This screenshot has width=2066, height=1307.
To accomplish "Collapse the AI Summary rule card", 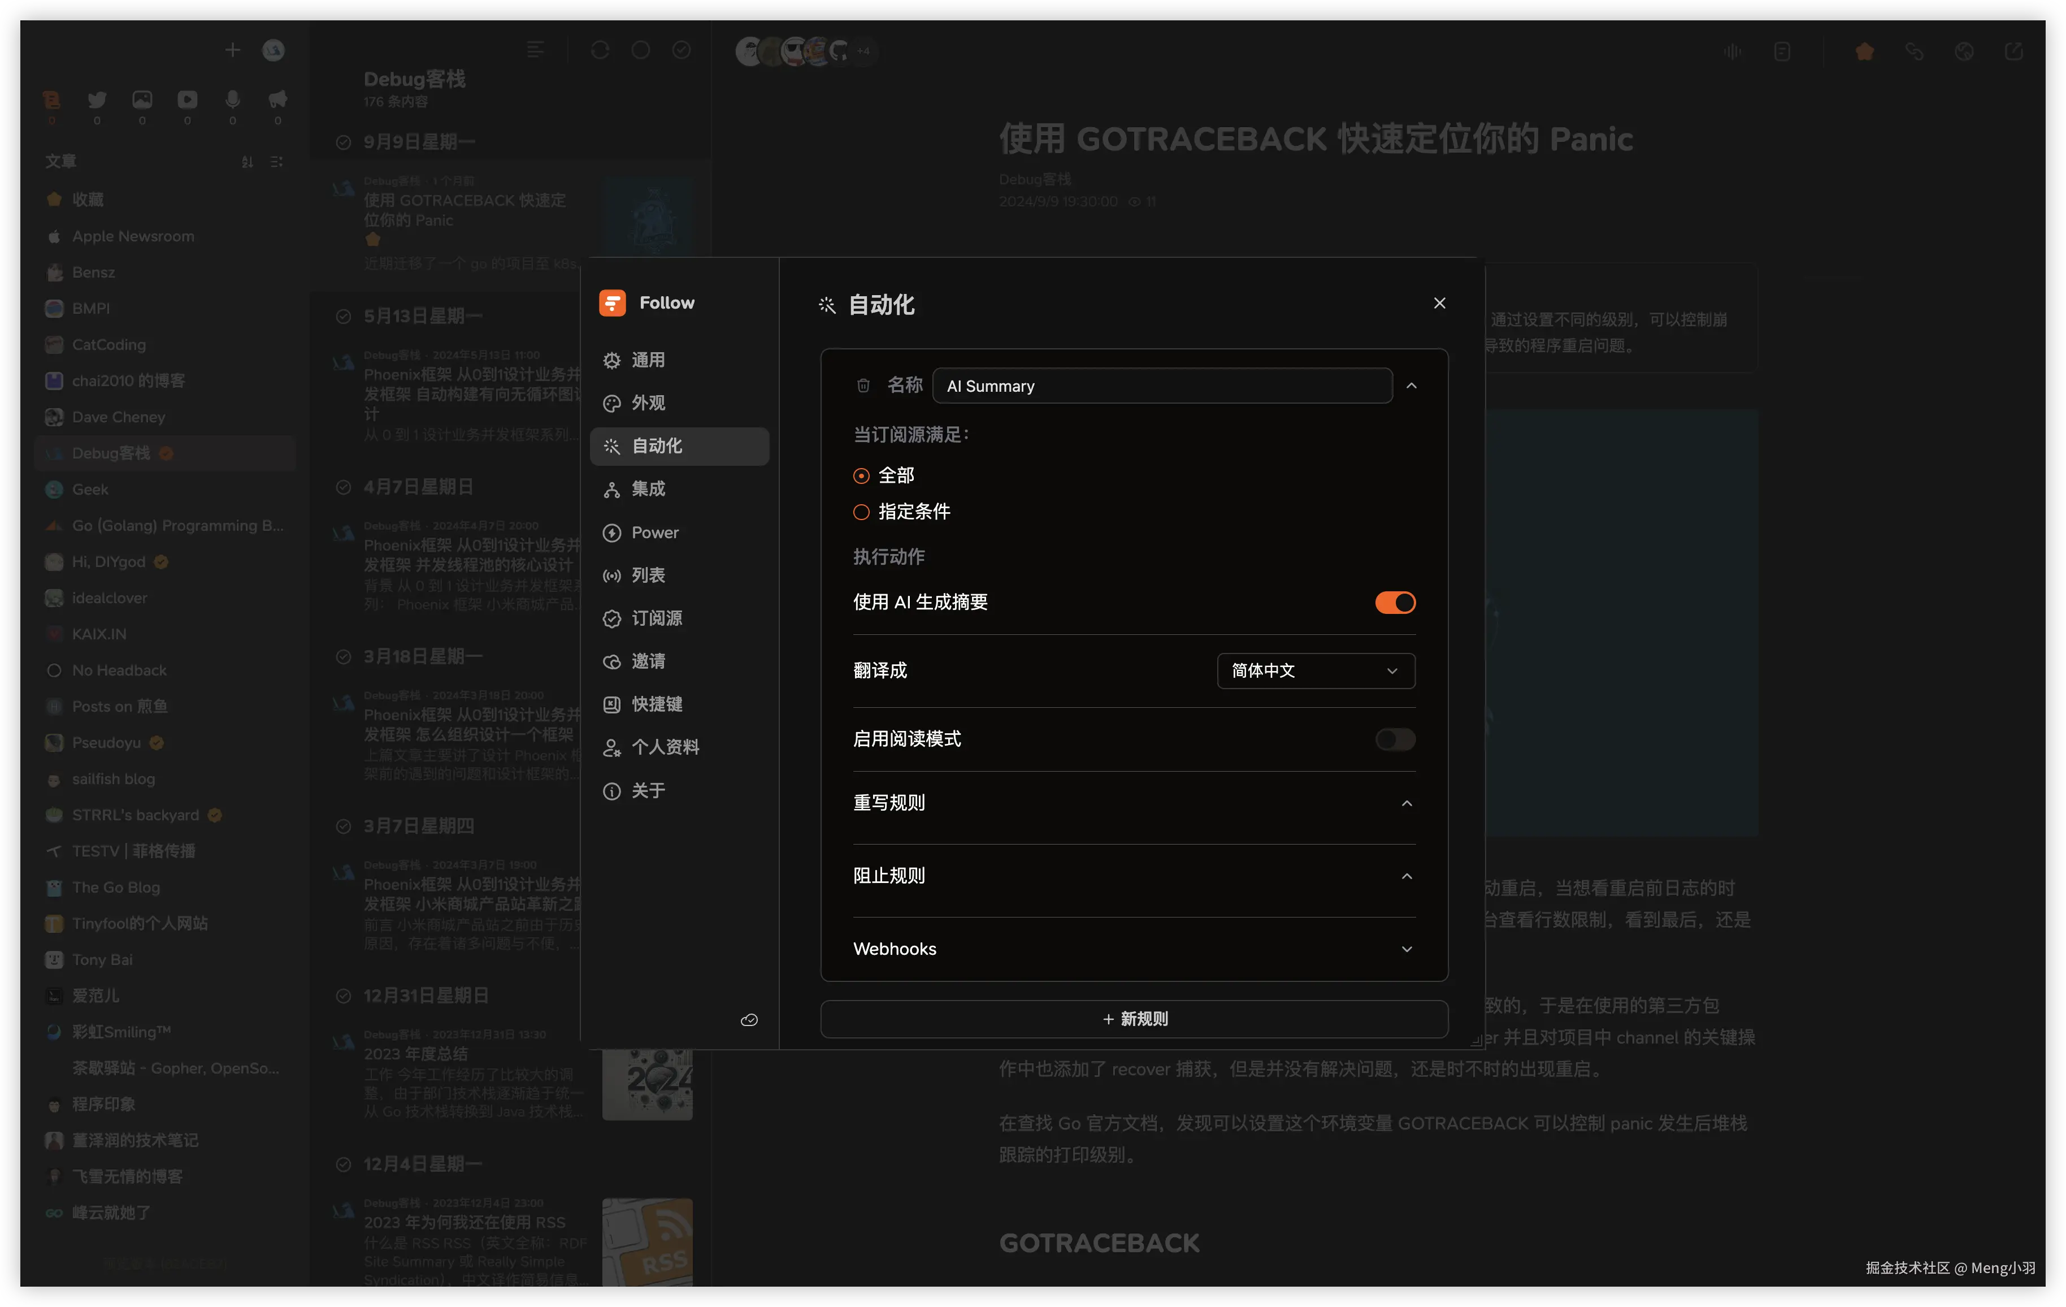I will coord(1412,386).
